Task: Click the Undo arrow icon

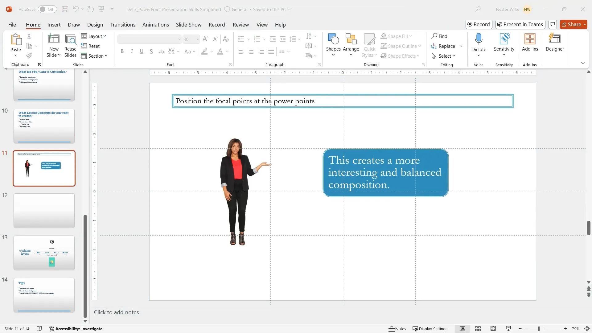Action: coord(76,9)
